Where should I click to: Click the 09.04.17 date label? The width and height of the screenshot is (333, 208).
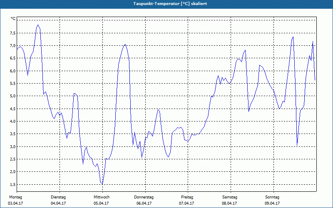272,203
